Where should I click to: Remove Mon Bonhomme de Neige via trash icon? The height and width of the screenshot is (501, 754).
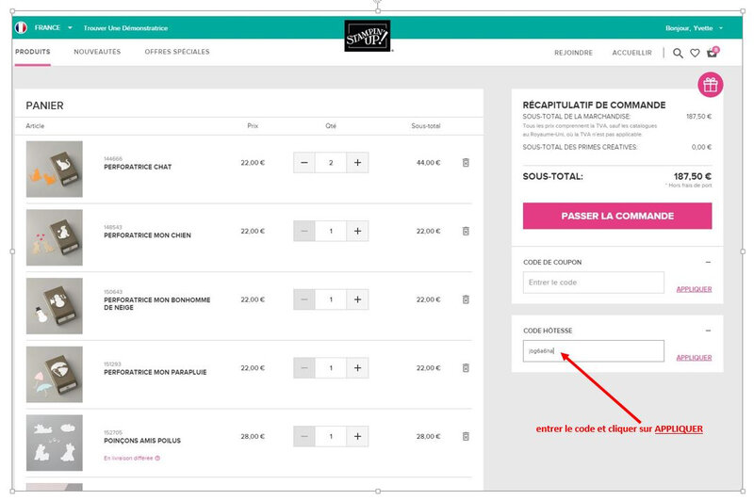pyautogui.click(x=466, y=299)
